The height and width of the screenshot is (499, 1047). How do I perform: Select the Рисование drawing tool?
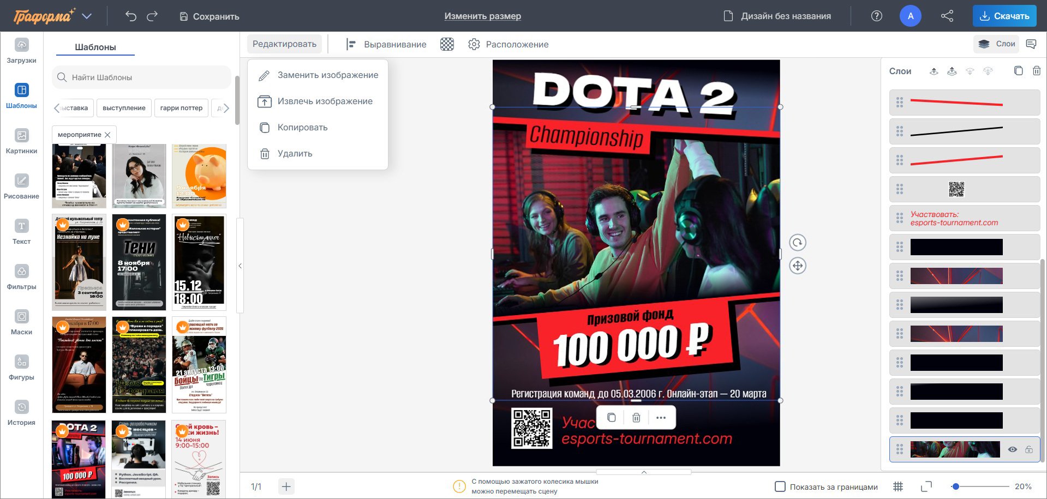pos(21,187)
